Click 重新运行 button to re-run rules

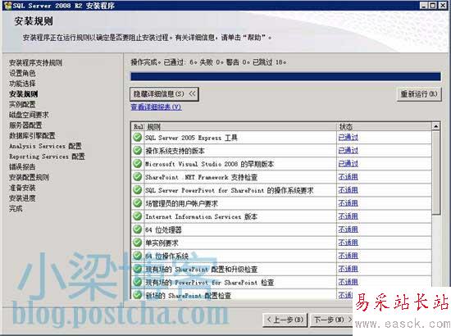click(419, 94)
